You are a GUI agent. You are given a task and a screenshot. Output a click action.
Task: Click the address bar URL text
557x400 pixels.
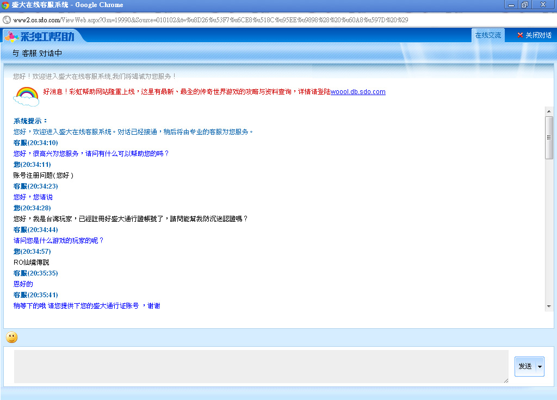211,20
